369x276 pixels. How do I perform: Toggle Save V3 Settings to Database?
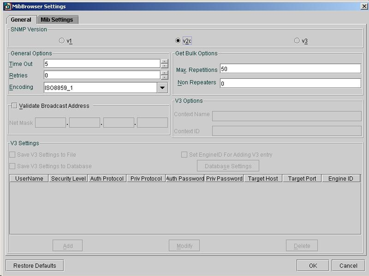[x=12, y=166]
